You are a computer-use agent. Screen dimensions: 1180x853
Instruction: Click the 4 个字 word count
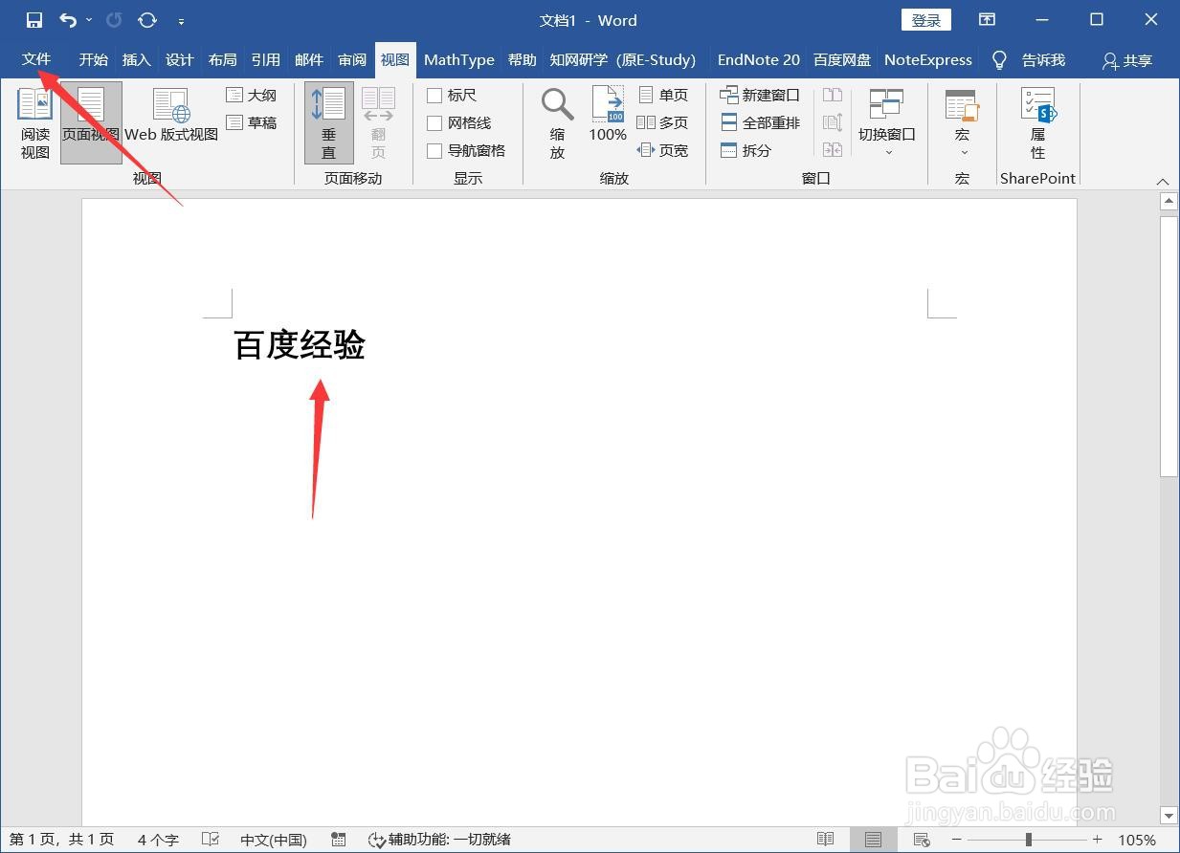click(x=158, y=840)
